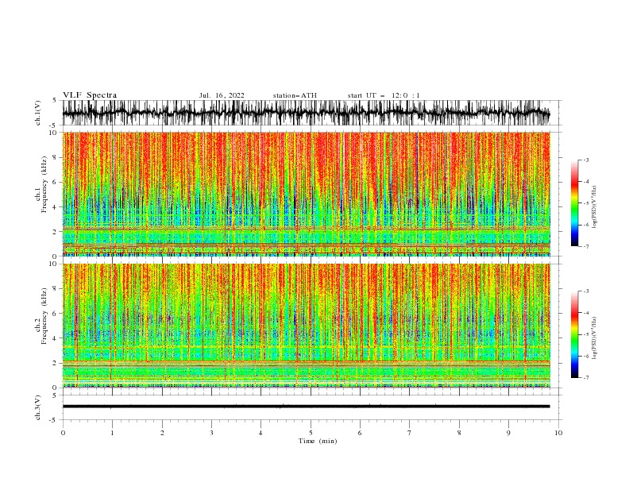
Task: Click time axis tick label "10"
Action: point(558,433)
